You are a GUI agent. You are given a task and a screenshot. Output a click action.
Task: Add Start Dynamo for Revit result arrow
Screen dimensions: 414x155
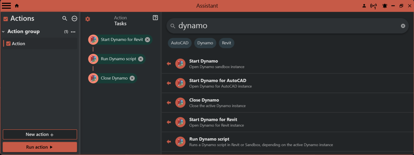coord(169,122)
